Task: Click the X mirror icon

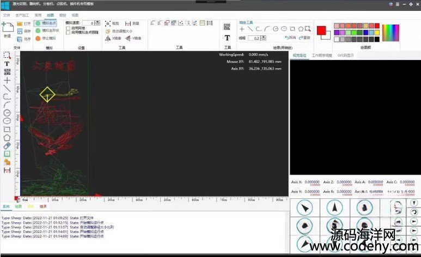Action: [x=108, y=38]
